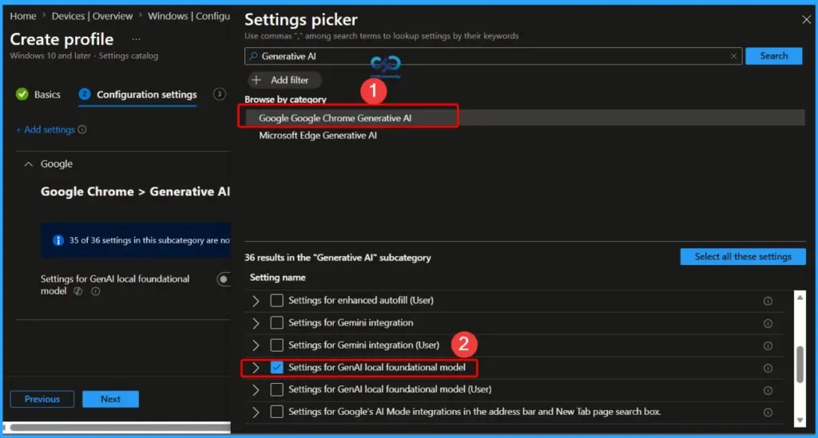The image size is (818, 438).
Task: Go to Home breadcrumb
Action: click(x=23, y=16)
